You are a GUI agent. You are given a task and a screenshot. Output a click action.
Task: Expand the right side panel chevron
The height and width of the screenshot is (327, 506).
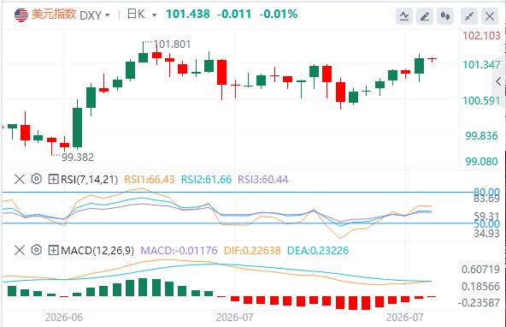point(498,81)
